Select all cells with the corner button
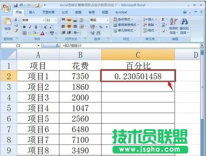This screenshot has width=206, height=156. [x=9, y=55]
